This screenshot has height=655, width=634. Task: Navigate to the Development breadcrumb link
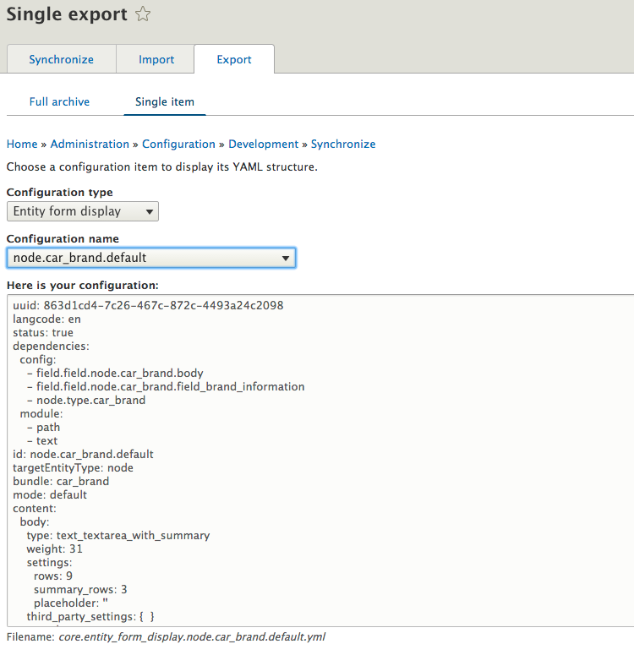pos(263,144)
